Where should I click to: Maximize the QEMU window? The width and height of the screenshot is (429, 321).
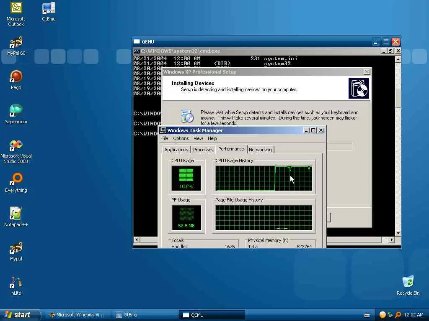(x=386, y=42)
